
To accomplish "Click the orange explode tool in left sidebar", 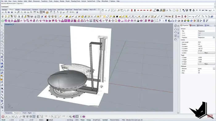I will 2,79.
